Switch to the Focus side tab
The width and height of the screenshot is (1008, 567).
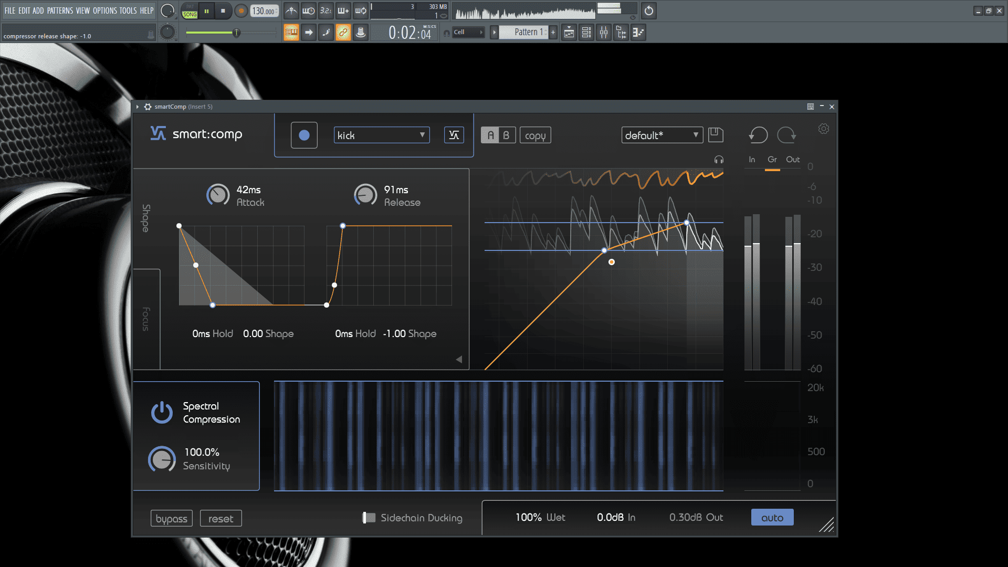146,319
